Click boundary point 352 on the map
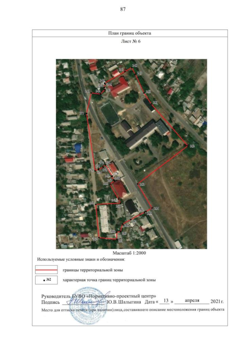 tap(188, 146)
